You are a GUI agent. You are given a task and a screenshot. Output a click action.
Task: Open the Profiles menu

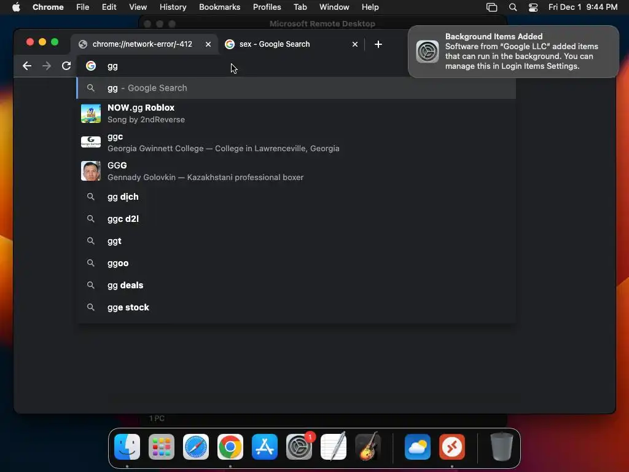pos(267,7)
